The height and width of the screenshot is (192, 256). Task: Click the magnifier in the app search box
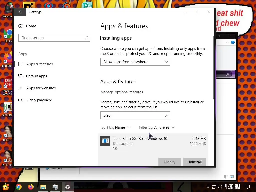(167, 115)
